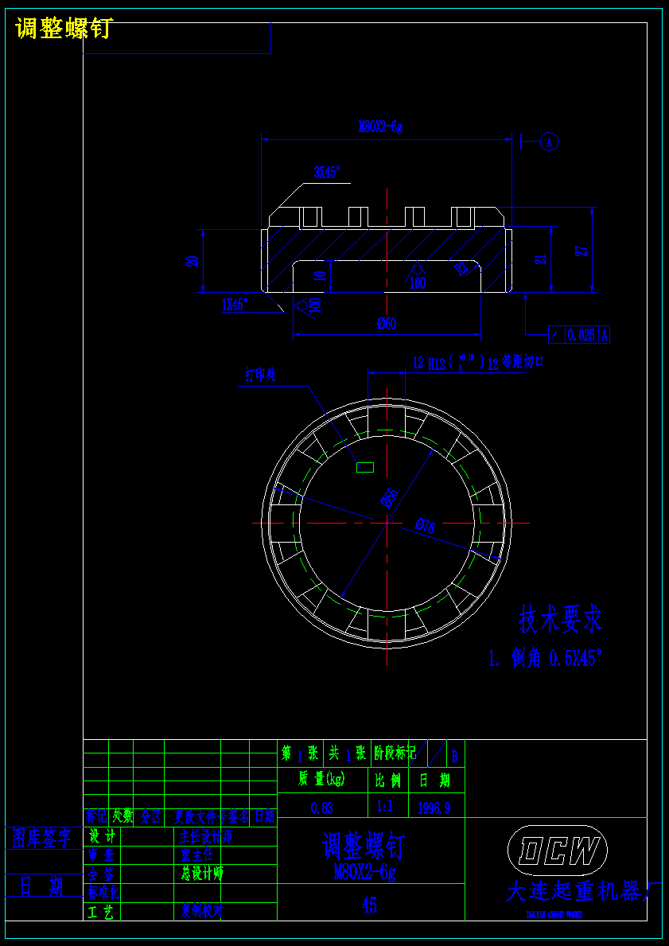669x946 pixels.
Task: Select the 总设计师 label
Action: pyautogui.click(x=202, y=873)
